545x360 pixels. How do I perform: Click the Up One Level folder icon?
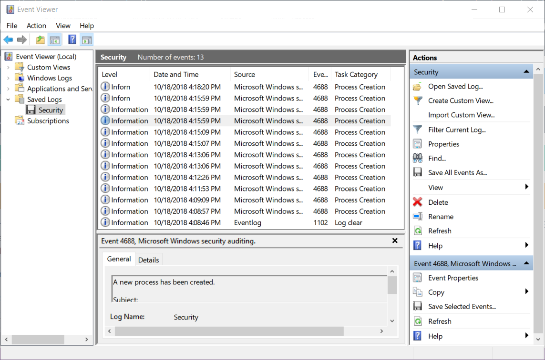coord(41,40)
